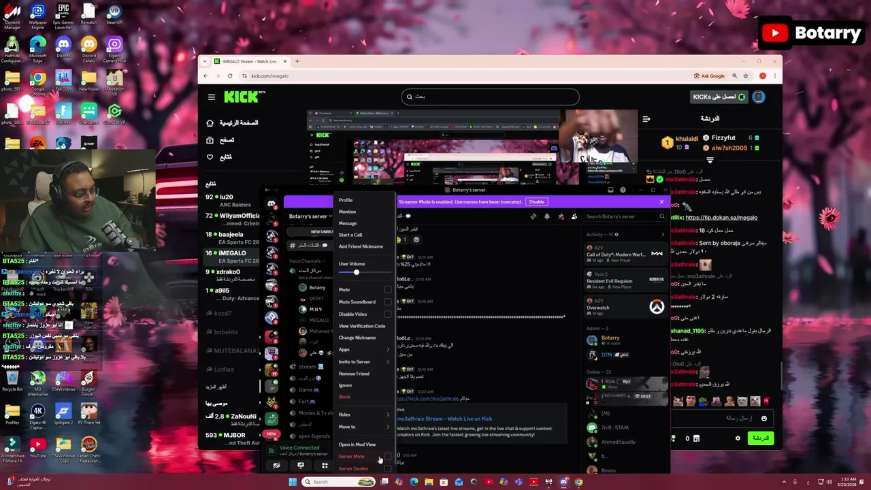Viewport: 871px width, 490px height.
Task: Click the Kick chat message input
Action: [721, 418]
